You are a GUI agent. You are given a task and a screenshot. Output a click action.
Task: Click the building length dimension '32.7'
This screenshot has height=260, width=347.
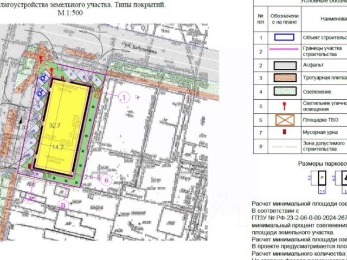pos(55,126)
